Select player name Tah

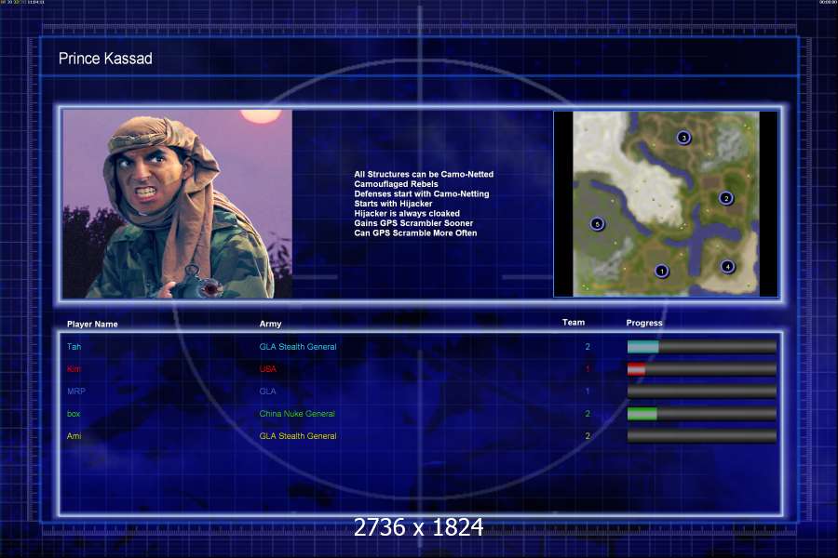tap(74, 347)
